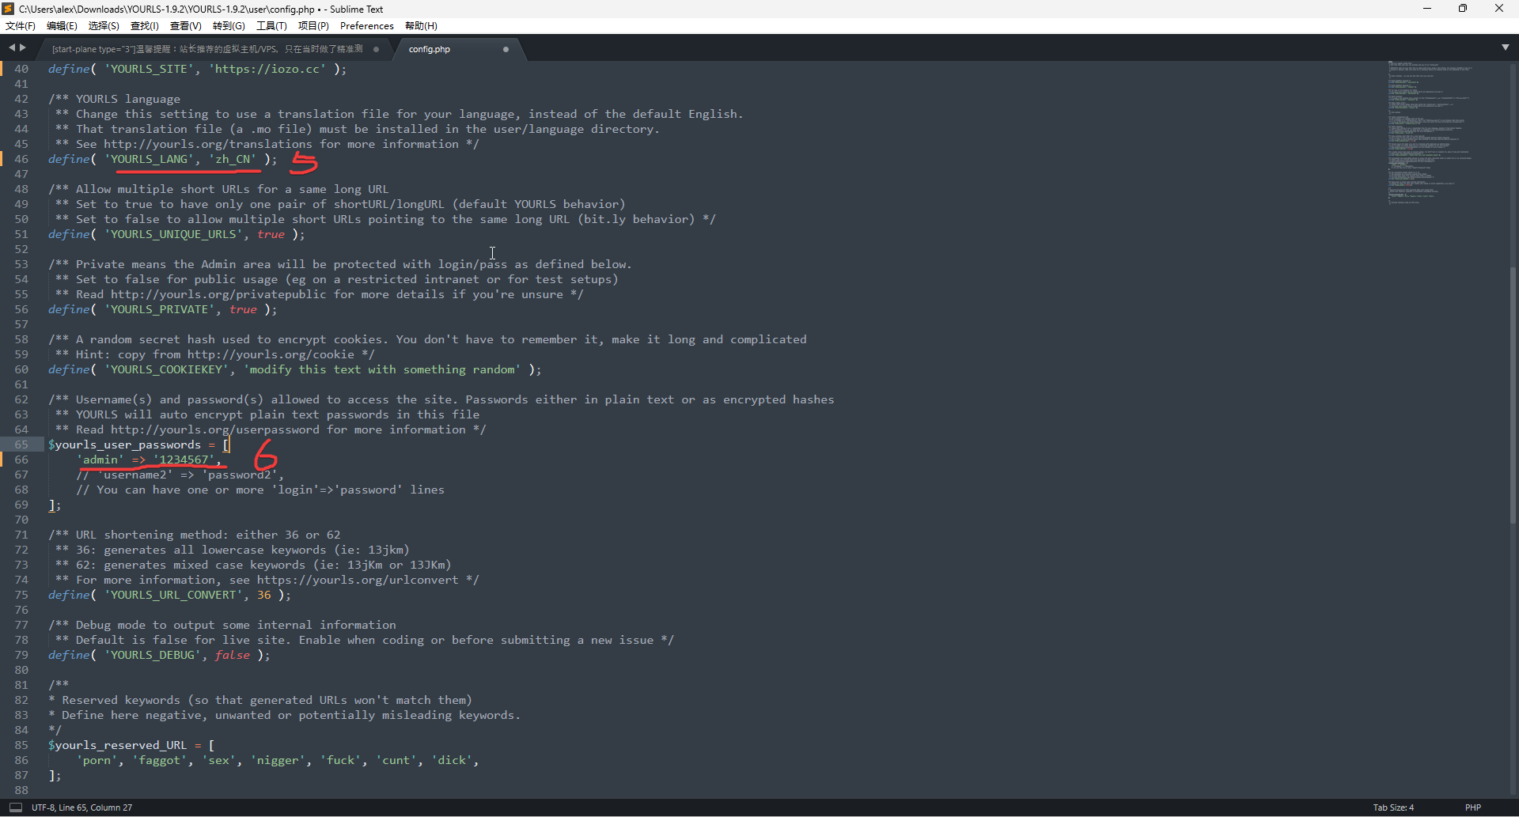Open the Tab Size: 4 selector
The width and height of the screenshot is (1519, 817).
point(1393,808)
